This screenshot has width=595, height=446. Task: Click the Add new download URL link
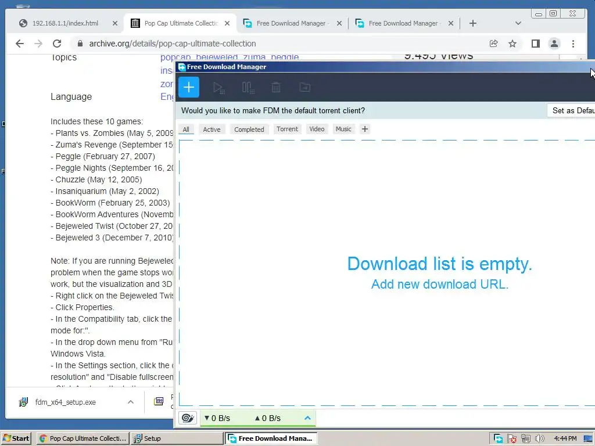coord(439,284)
